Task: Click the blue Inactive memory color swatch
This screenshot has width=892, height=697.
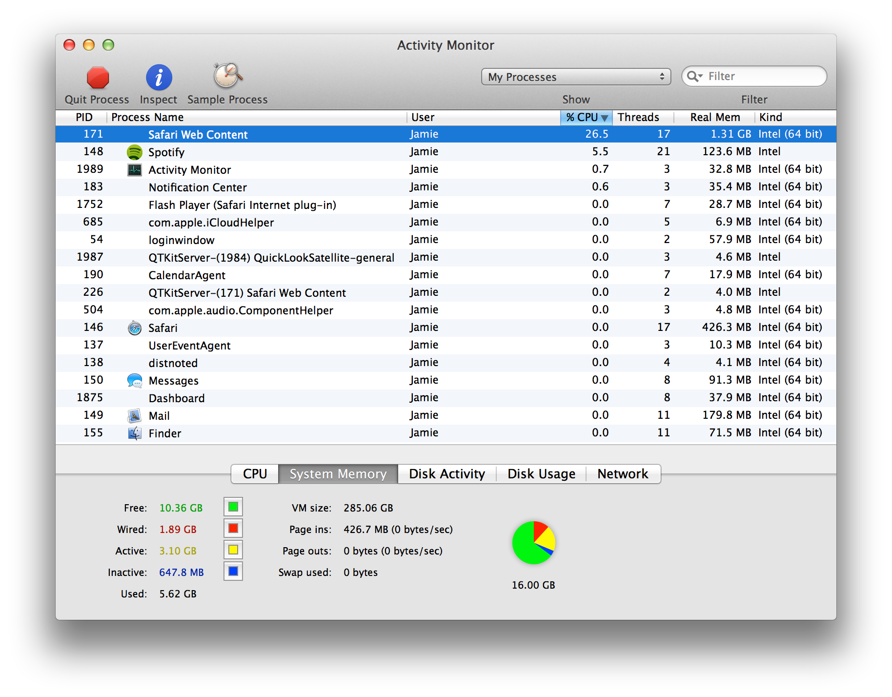Action: point(233,571)
